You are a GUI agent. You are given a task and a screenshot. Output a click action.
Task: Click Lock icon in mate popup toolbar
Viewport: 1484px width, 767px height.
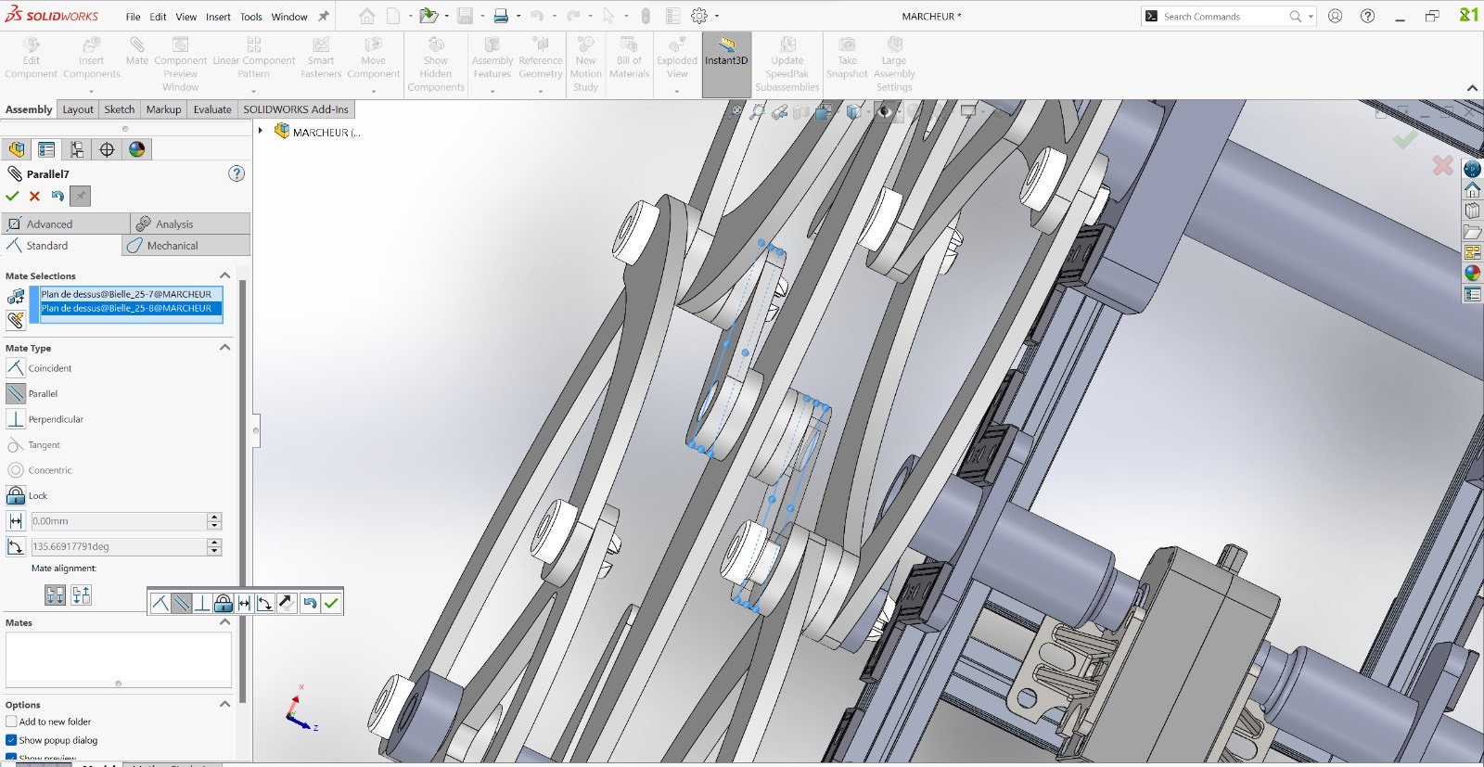223,603
